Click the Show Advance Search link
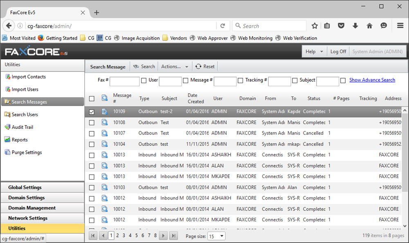 pos(372,80)
